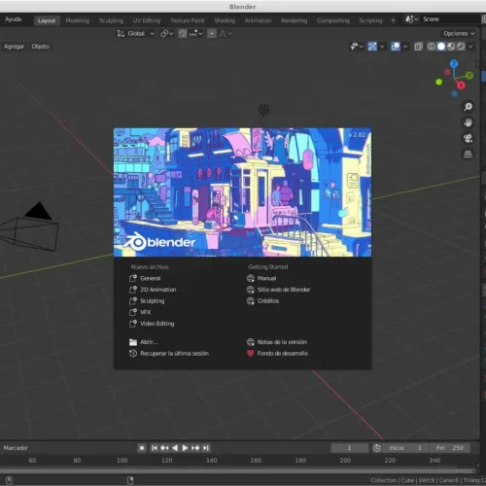Enable snapping magnet toggle
This screenshot has width=486, height=486.
[183, 33]
